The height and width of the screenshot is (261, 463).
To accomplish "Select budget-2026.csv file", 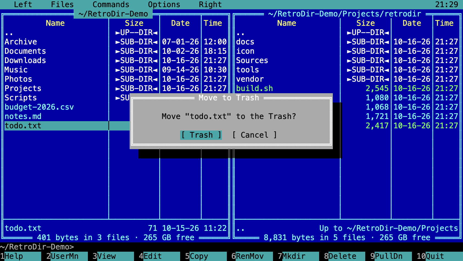I will (67, 107).
